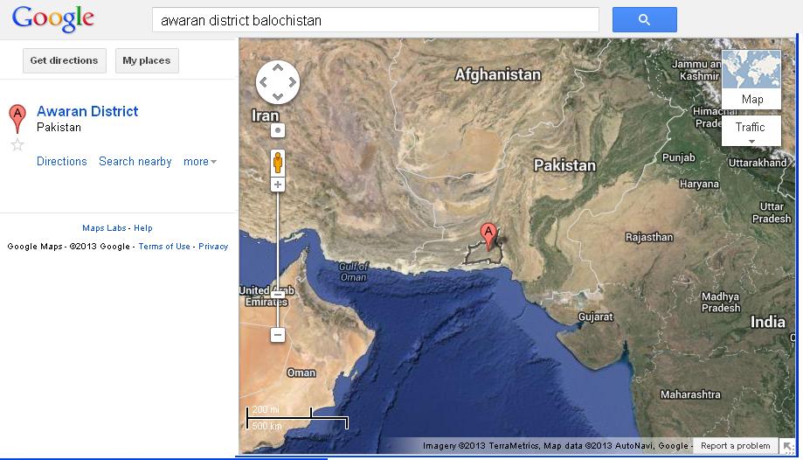Zoom out with the minus button
This screenshot has width=803, height=460.
(278, 335)
